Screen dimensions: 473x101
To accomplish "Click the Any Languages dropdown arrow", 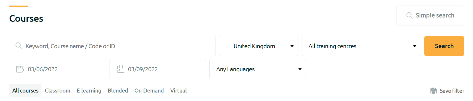I will point(300,69).
